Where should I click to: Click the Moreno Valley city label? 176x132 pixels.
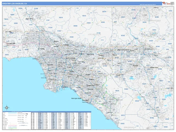coord(154,67)
